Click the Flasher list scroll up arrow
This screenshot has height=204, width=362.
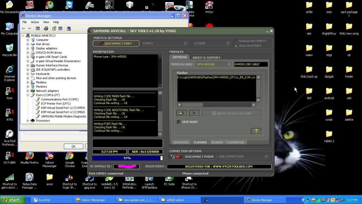pyautogui.click(x=258, y=77)
